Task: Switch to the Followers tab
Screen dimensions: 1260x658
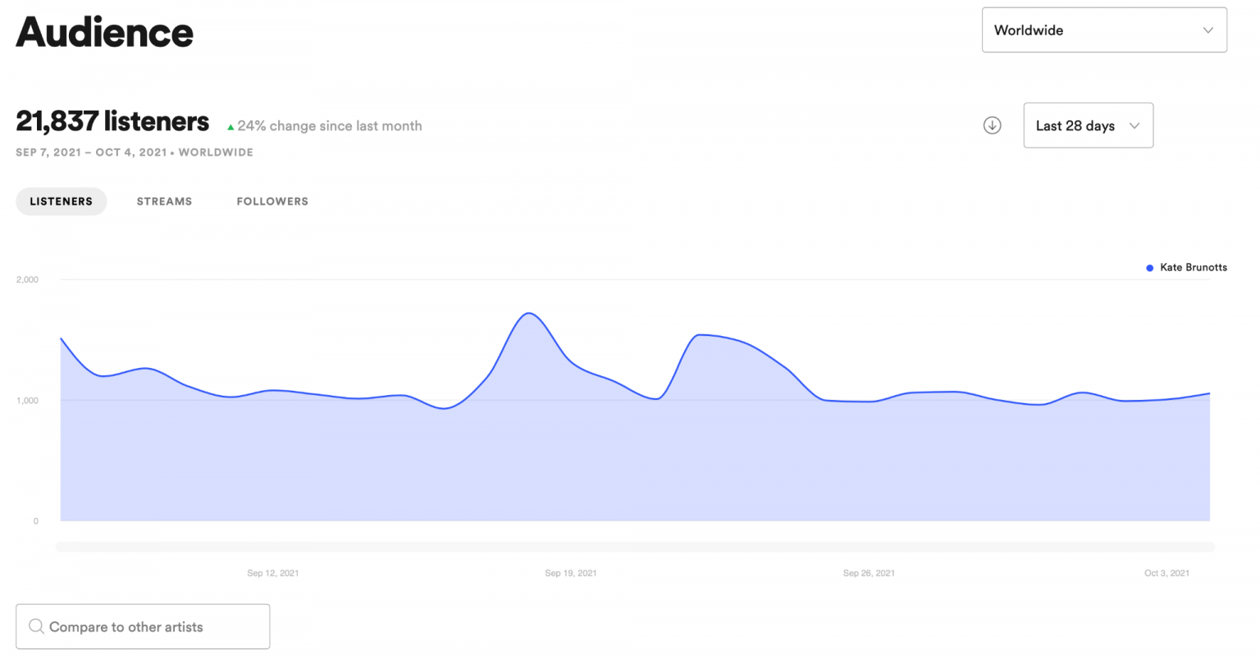Action: click(x=272, y=202)
